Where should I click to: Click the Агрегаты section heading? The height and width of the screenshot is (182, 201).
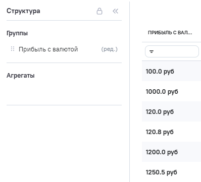tap(21, 76)
